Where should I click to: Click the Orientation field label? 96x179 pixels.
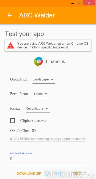(19, 79)
